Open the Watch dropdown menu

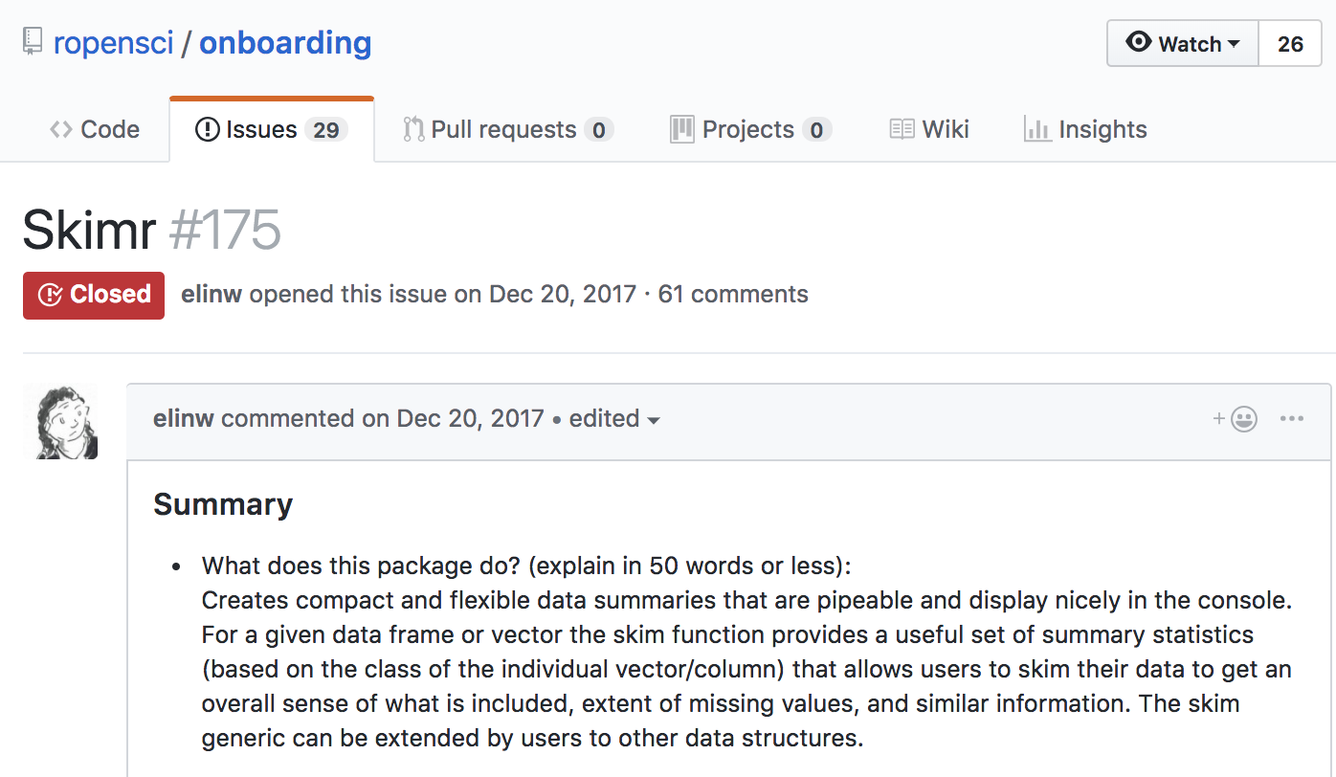coord(1183,43)
